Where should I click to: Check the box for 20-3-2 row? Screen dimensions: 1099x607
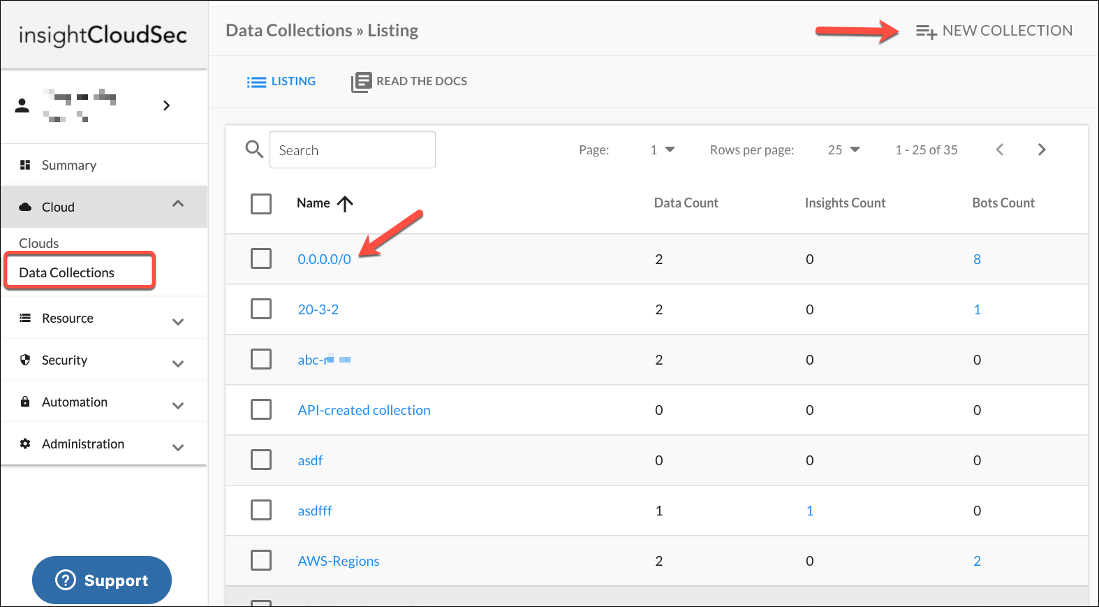point(261,309)
